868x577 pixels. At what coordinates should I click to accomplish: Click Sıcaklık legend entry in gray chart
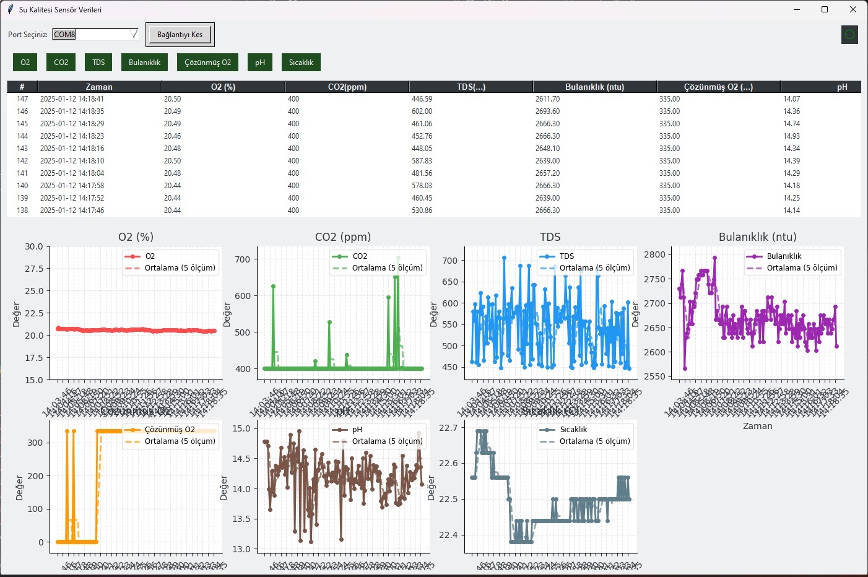(x=563, y=429)
